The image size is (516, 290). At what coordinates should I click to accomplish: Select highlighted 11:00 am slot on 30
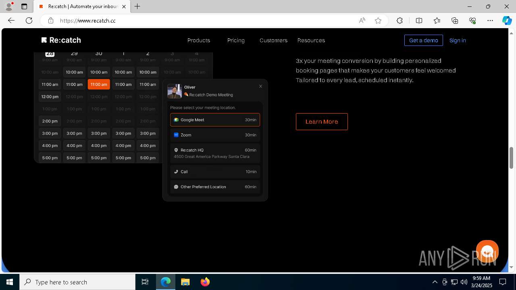pos(99,84)
